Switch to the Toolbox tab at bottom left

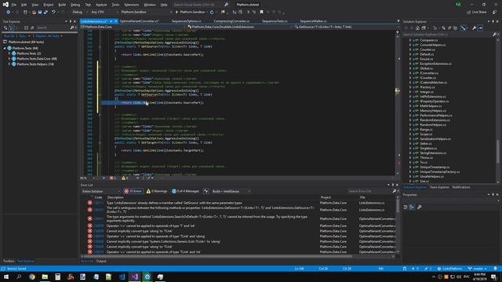point(9,261)
